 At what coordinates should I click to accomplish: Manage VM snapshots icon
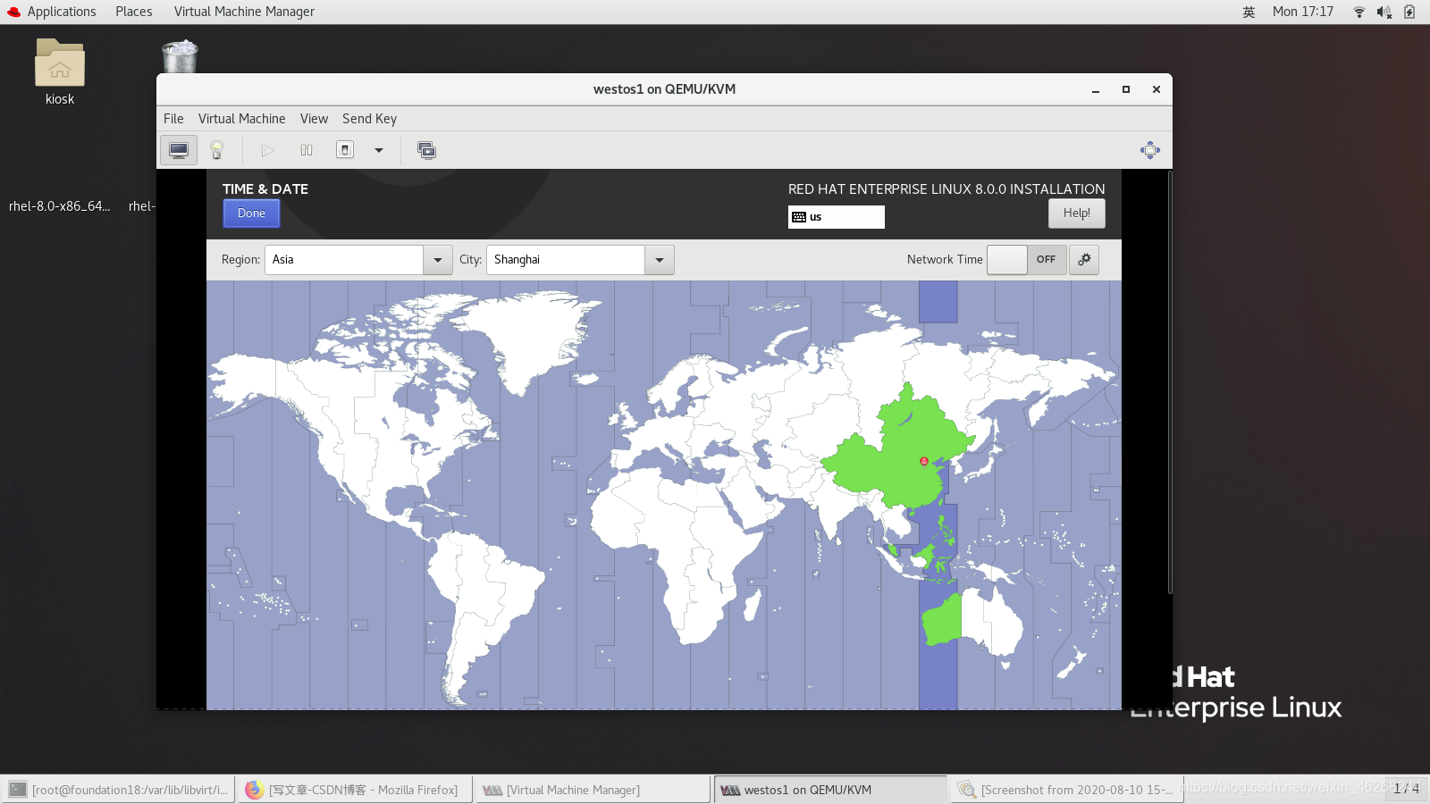click(427, 150)
